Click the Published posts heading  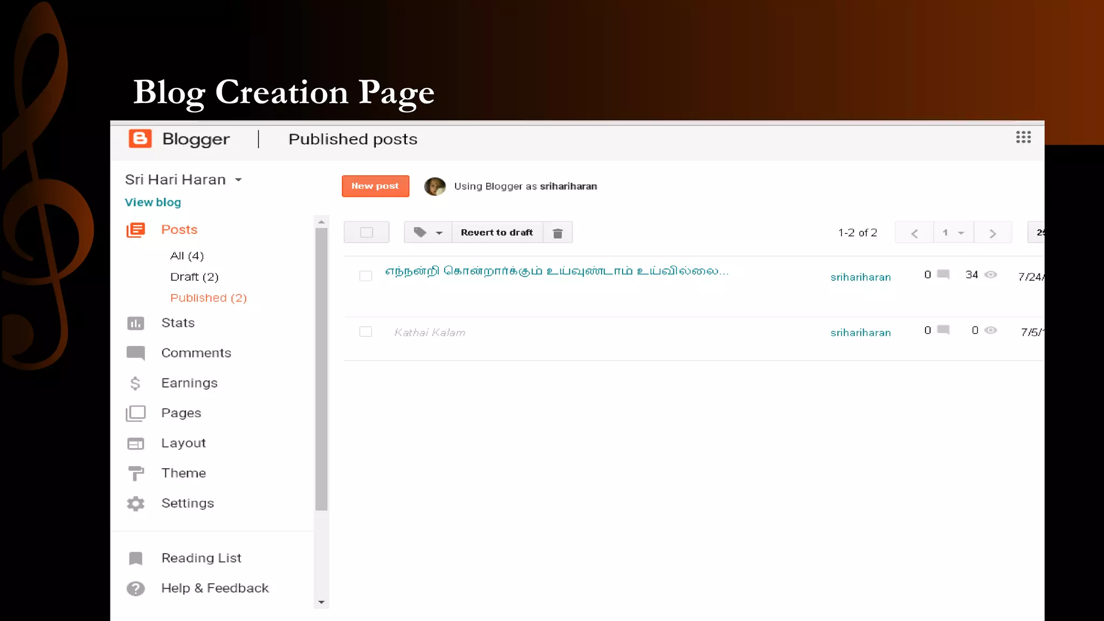[353, 139]
